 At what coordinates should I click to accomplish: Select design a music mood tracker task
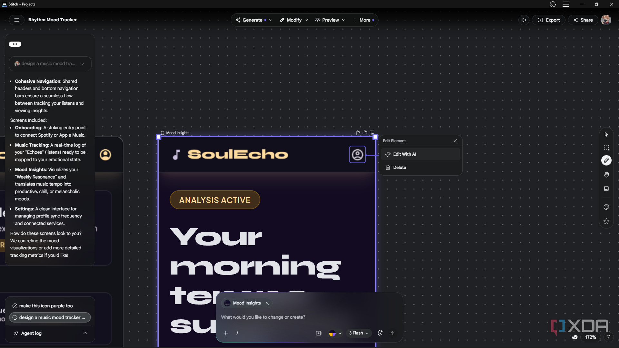point(50,317)
